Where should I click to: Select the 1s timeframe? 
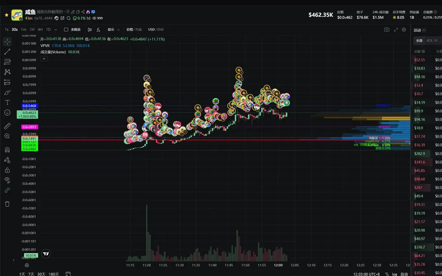tap(7, 29)
